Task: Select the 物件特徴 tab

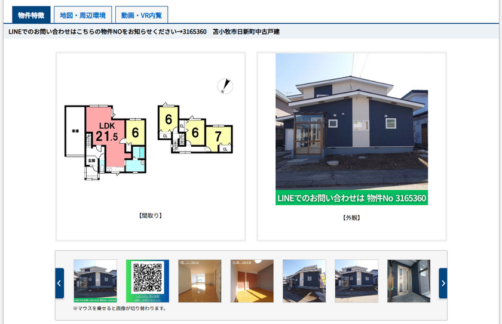Action: (30, 15)
